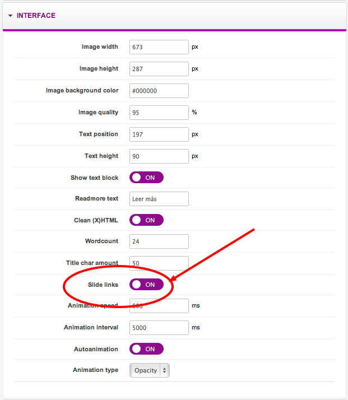The height and width of the screenshot is (400, 348).
Task: Focus the Animation speed field
Action: click(159, 306)
